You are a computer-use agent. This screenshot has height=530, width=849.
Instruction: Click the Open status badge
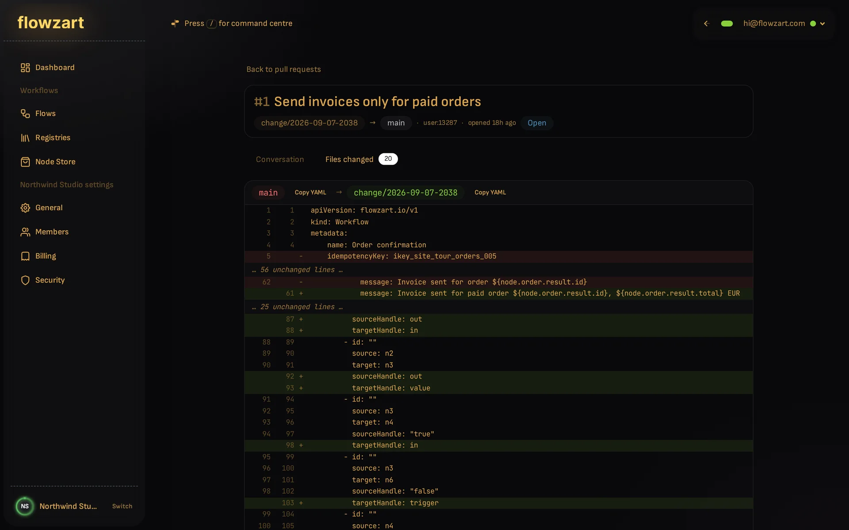537,123
